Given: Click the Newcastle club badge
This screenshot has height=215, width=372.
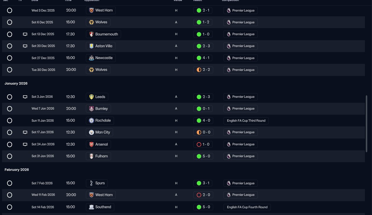Looking at the screenshot, I should click(92, 58).
